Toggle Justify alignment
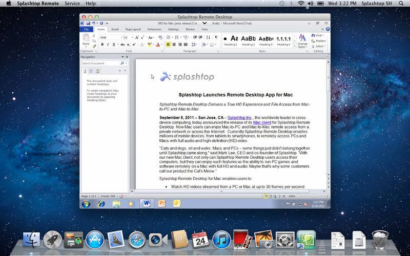Screen dimensions: 410x256 coord(186,45)
